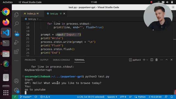This screenshot has width=176, height=99.
Task: Change indentation via Spaces: 4
Action: point(112,97)
